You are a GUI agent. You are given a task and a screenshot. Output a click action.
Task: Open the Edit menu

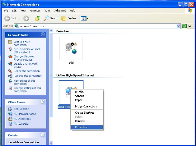(x=14, y=11)
